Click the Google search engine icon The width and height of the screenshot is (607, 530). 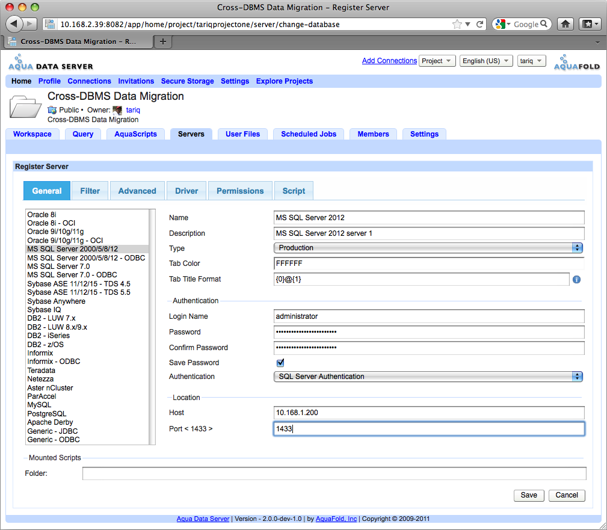pyautogui.click(x=500, y=24)
